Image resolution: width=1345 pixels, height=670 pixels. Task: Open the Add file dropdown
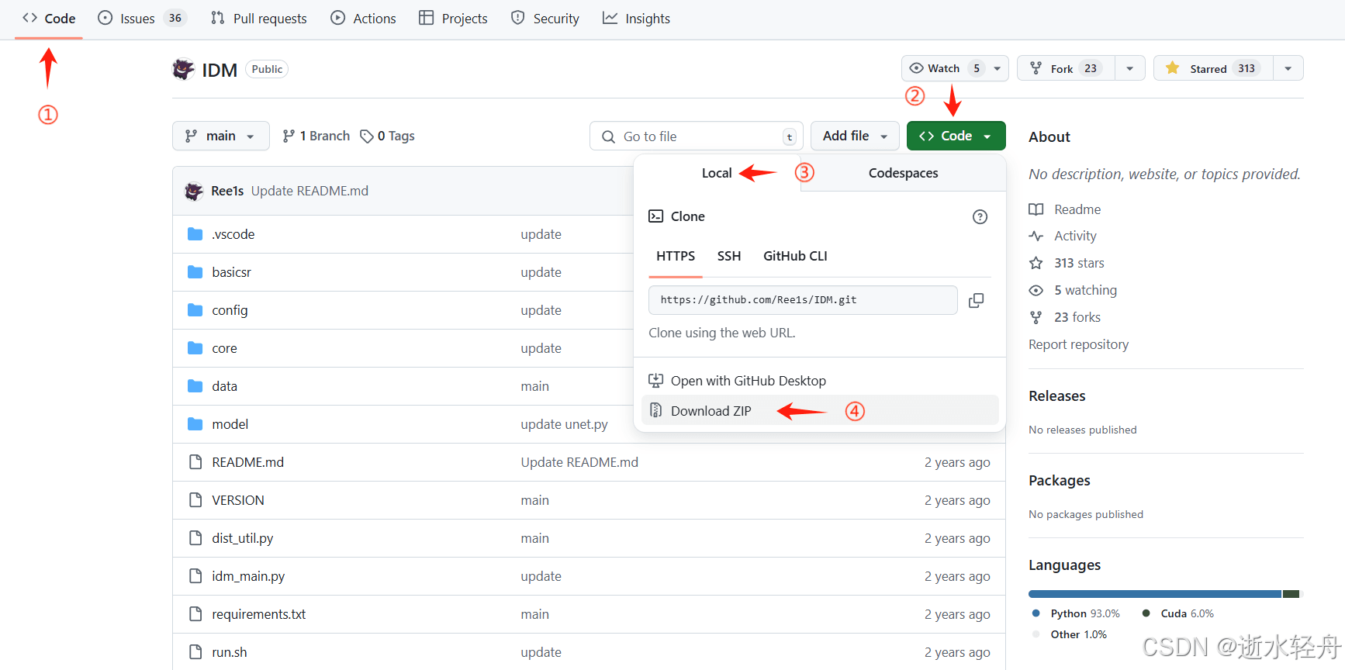855,136
